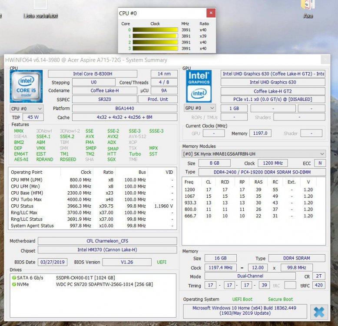This screenshot has width=338, height=326.
Task: Select the SSDPR-CX400-01T drive entry
Action: pyautogui.click(x=85, y=278)
